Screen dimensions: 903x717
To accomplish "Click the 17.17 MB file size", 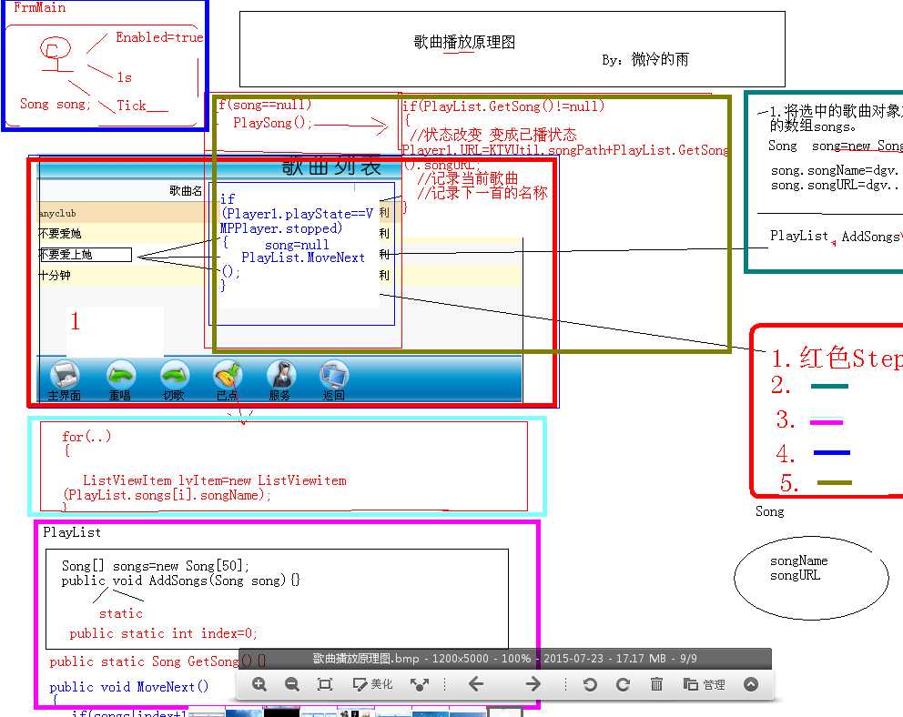I will pyautogui.click(x=641, y=658).
